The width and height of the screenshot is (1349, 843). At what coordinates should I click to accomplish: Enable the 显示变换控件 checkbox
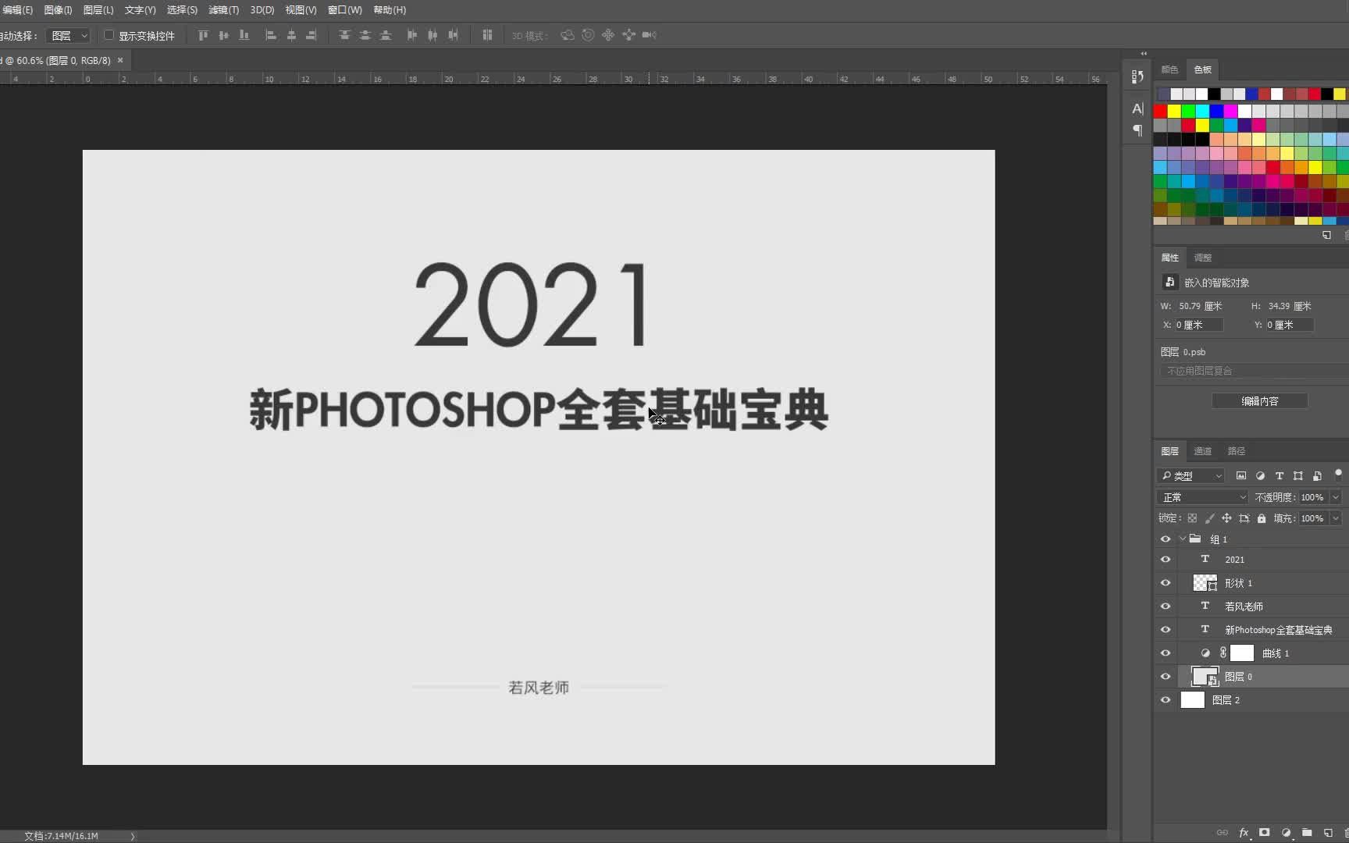tap(109, 35)
